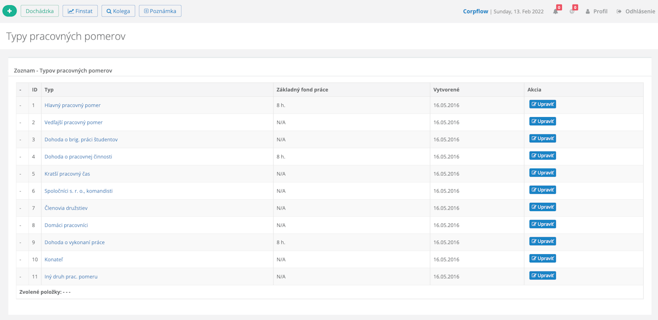Open the Dochádzka attendance button
Image resolution: width=658 pixels, height=320 pixels.
40,11
